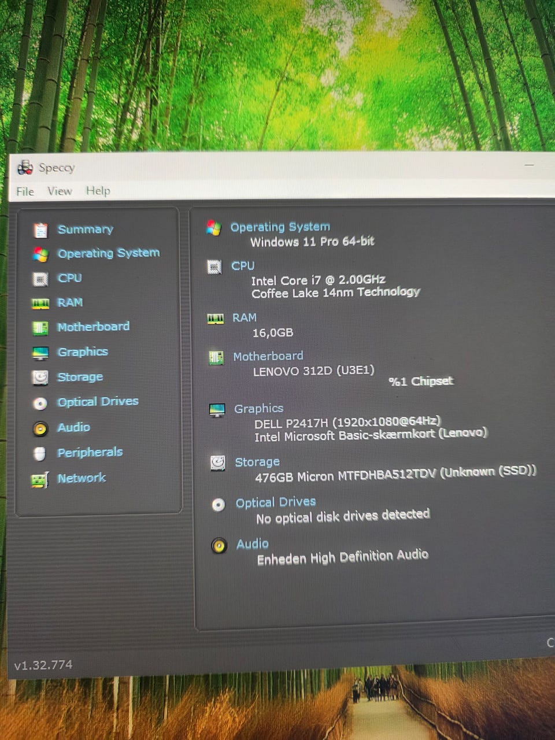
Task: Click 'DELL P2417H (1920x1080@64Hz)' text
Action: (347, 422)
